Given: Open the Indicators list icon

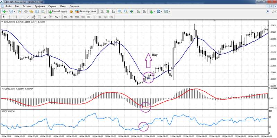Looking at the screenshot, I should [151, 11].
